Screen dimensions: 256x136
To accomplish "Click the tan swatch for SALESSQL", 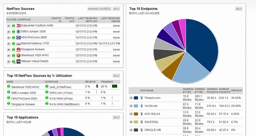I will point(136,122).
